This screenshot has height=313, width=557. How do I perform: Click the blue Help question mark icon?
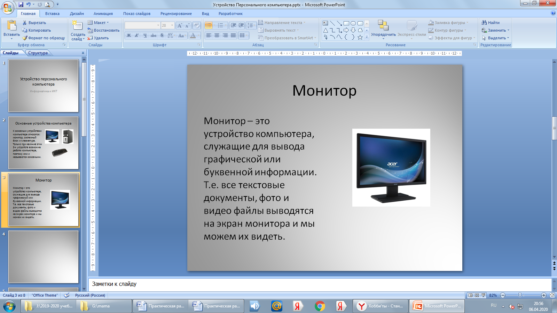click(x=553, y=13)
